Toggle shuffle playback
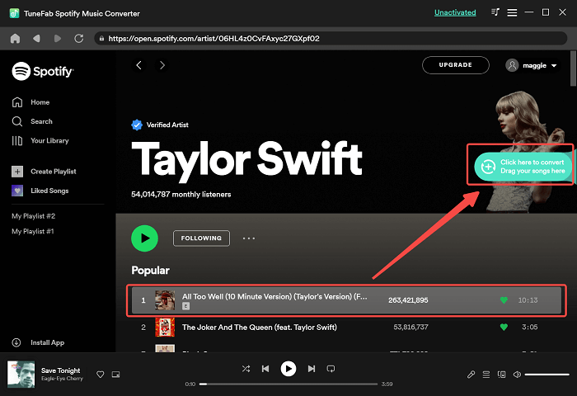 click(x=246, y=368)
